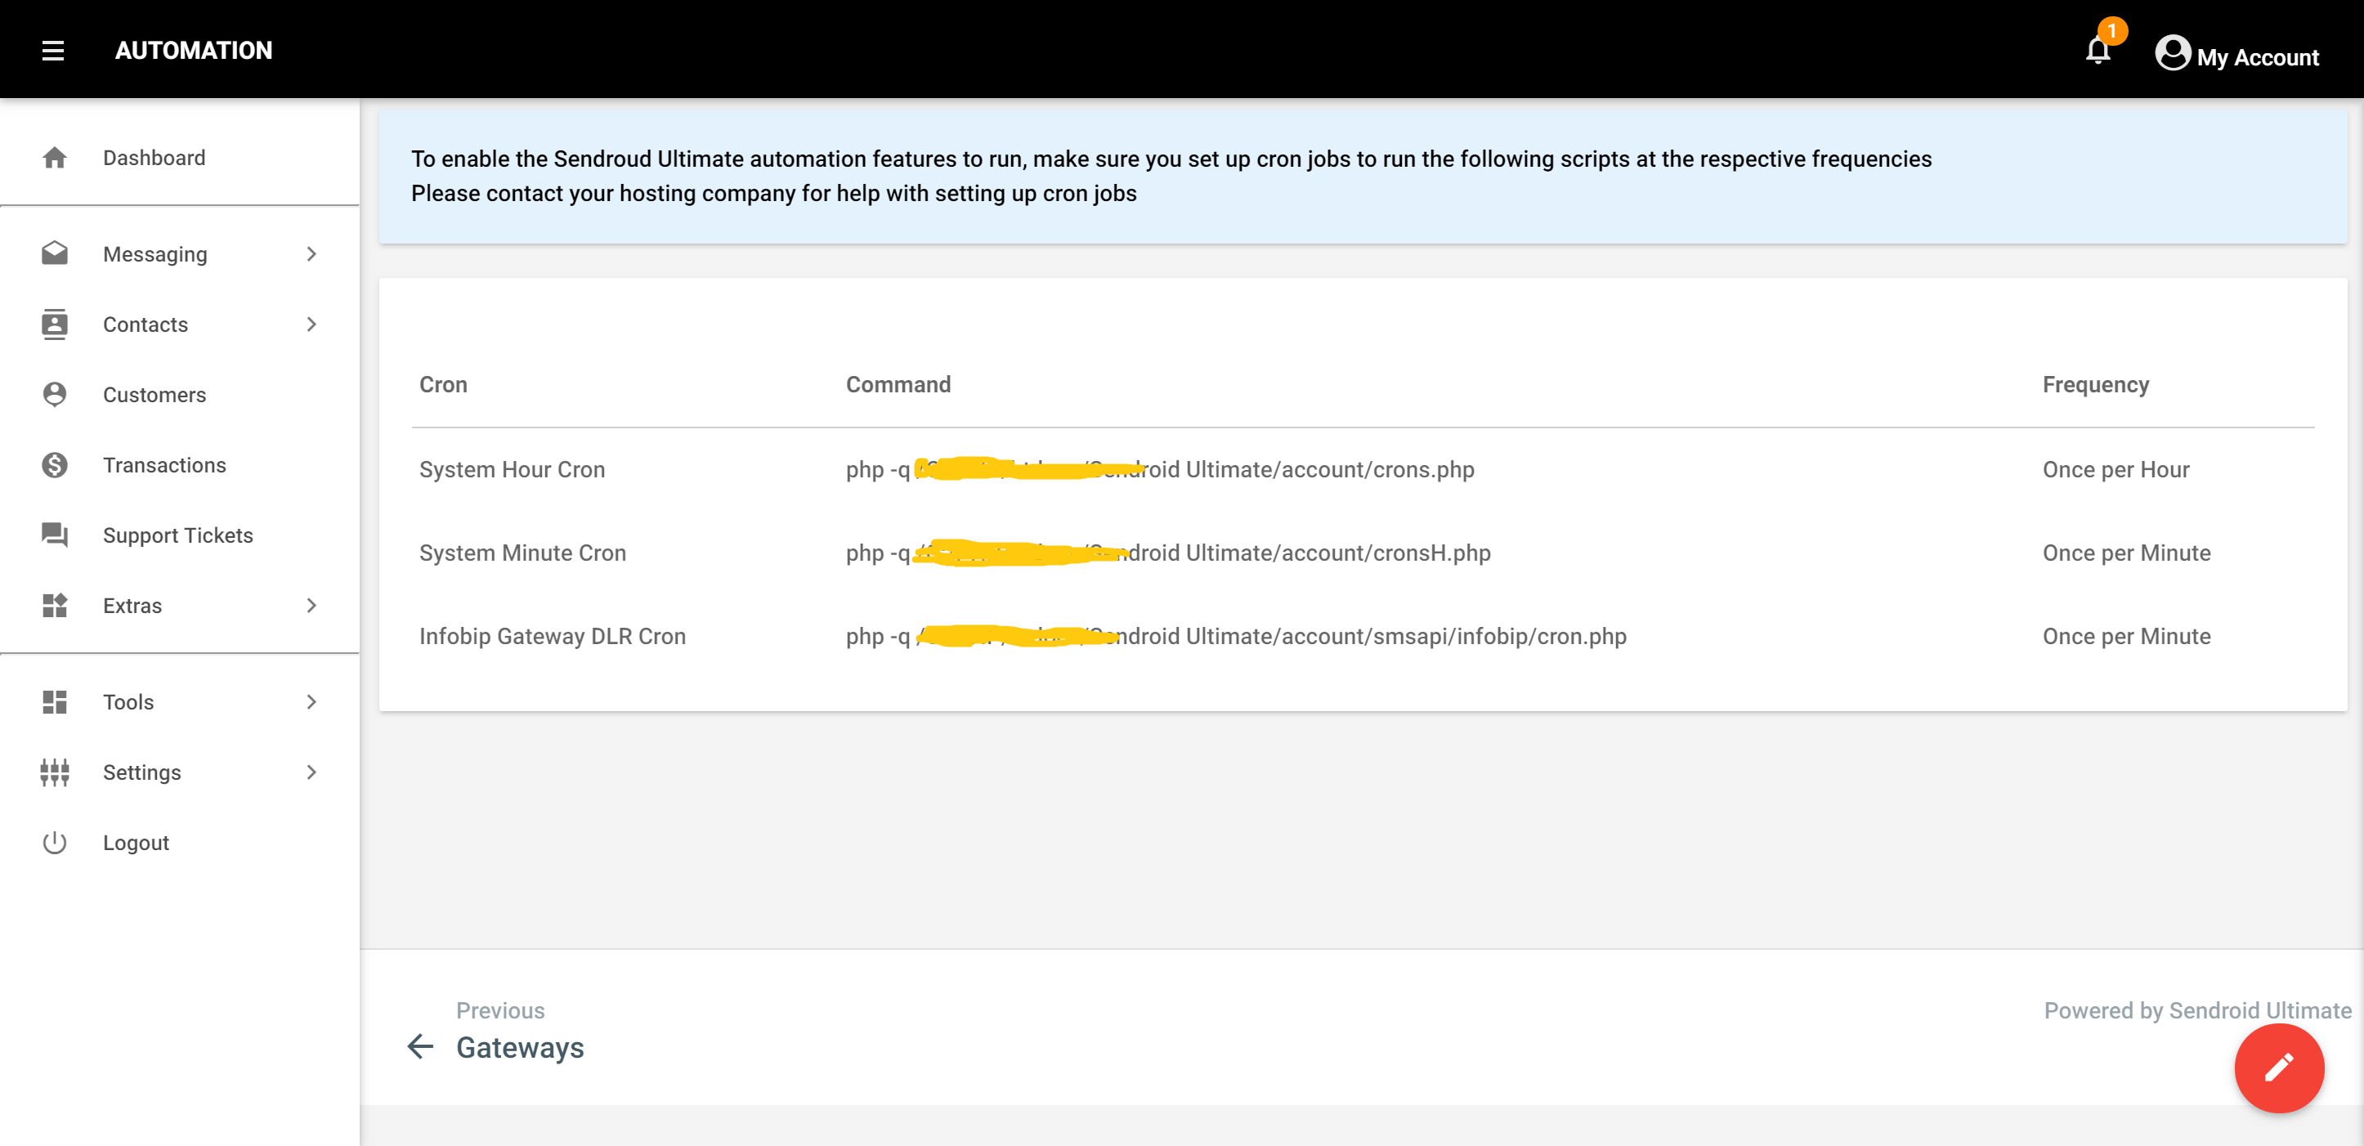Click the My Account label

coord(2257,58)
